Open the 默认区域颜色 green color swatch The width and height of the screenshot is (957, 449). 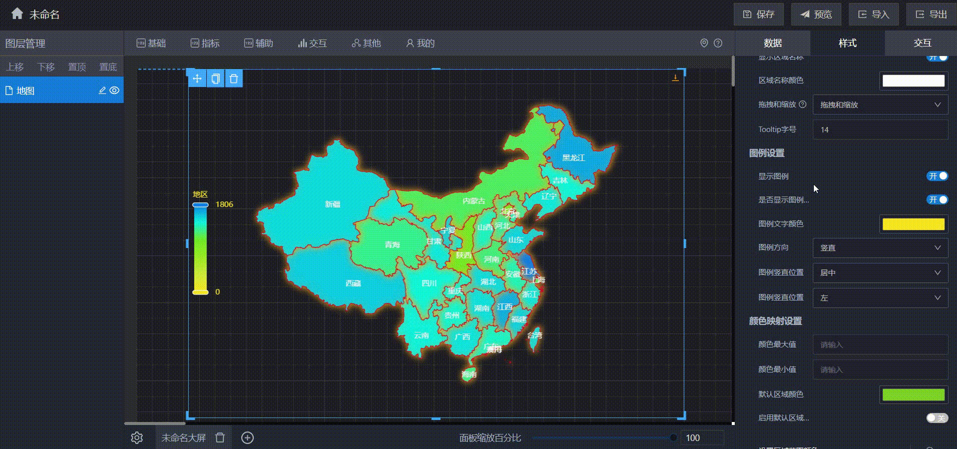click(x=913, y=394)
